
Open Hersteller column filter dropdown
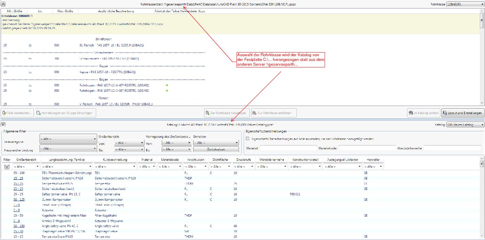tap(373, 167)
